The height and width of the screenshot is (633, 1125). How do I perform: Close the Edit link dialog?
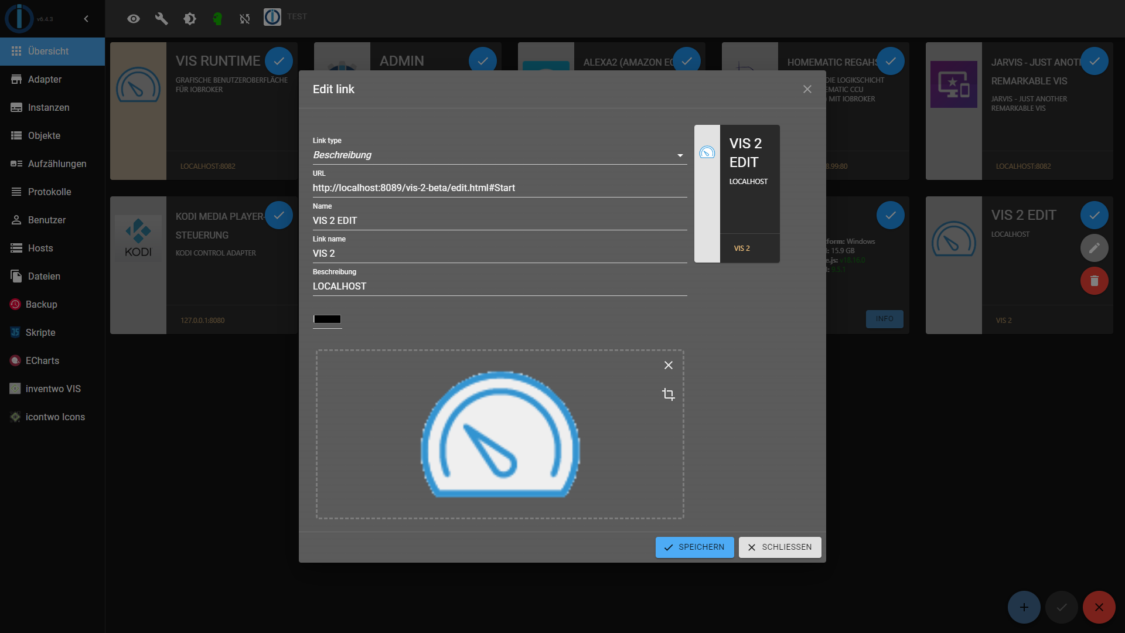(807, 89)
